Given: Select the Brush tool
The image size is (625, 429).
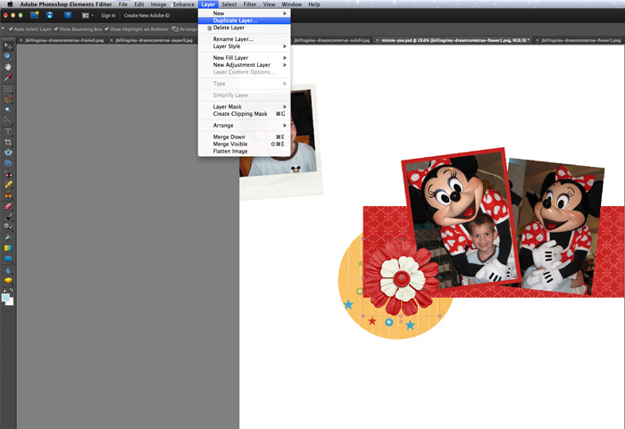Looking at the screenshot, I should coord(8,217).
